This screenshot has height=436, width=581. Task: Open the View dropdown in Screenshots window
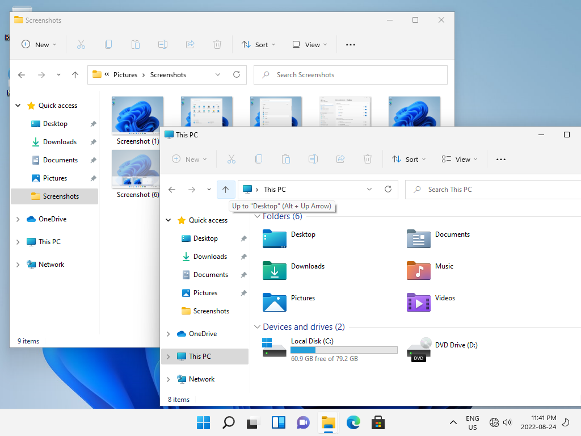click(x=310, y=44)
